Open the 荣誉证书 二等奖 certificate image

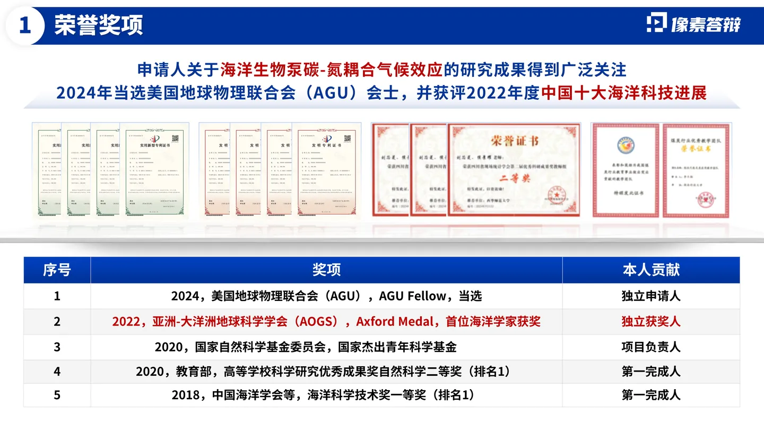click(x=514, y=170)
